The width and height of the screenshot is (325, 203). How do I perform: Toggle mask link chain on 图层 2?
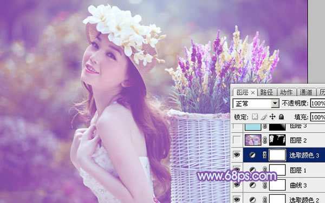click(265, 140)
